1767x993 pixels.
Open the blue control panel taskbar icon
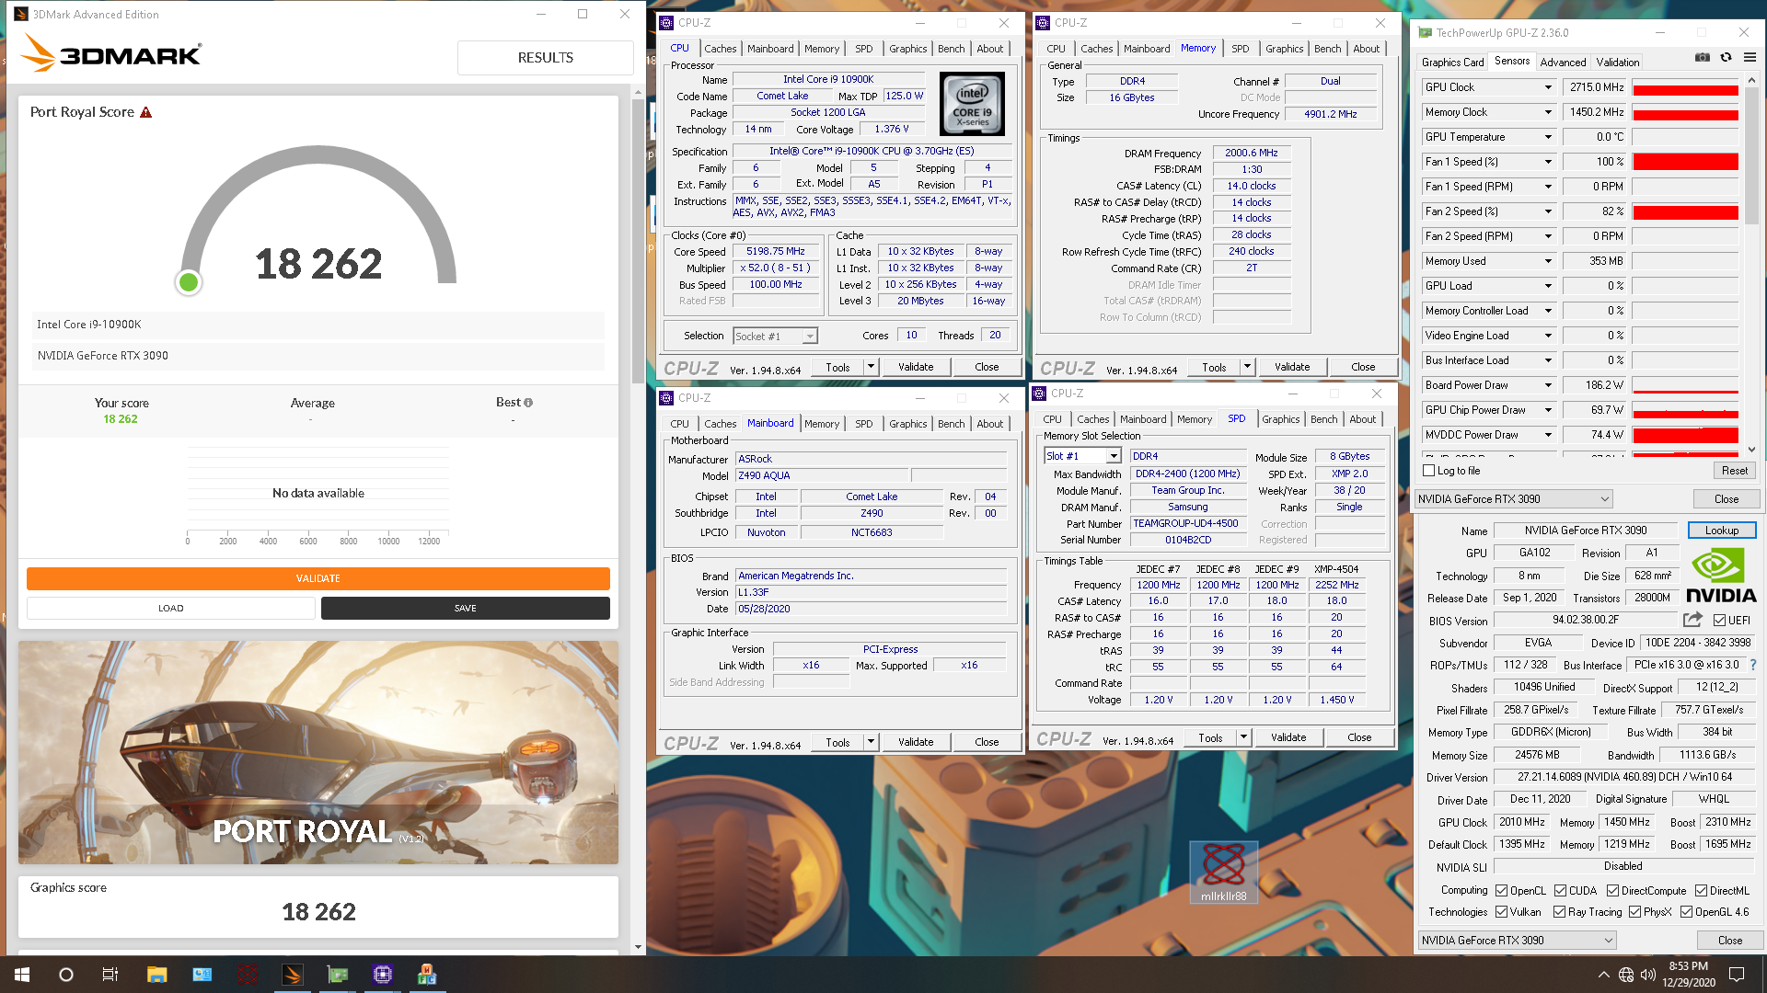pos(202,975)
